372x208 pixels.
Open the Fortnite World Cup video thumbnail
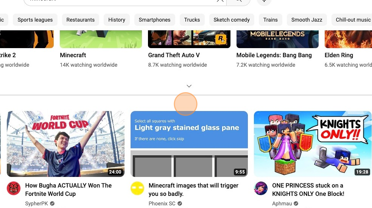(x=65, y=144)
